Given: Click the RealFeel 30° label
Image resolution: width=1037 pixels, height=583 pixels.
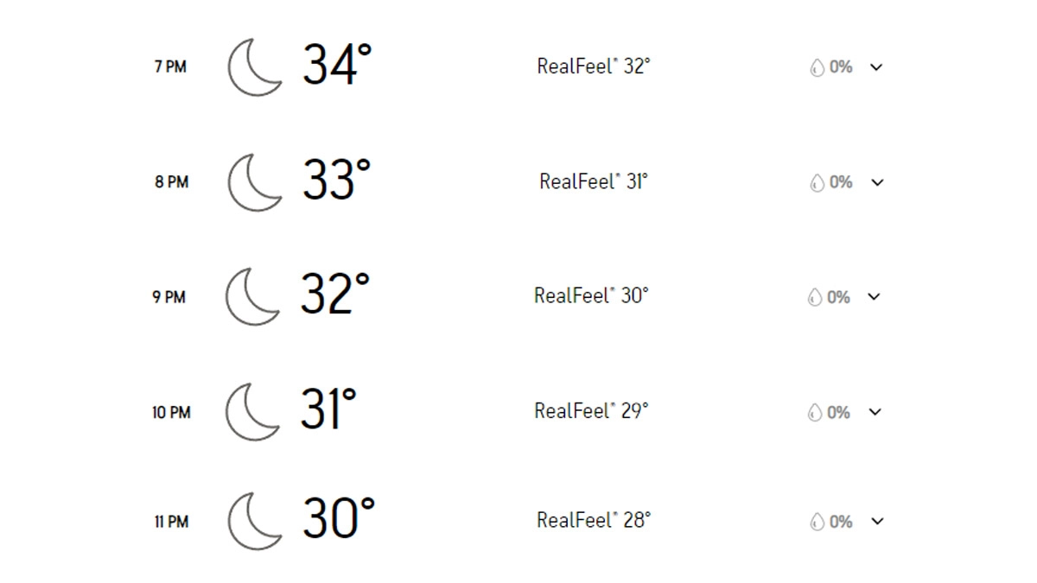Looking at the screenshot, I should (x=591, y=295).
